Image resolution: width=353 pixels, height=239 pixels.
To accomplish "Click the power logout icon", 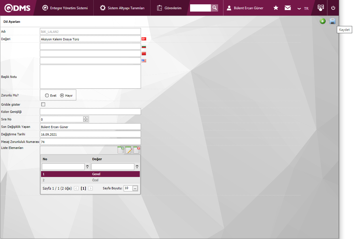I will click(x=333, y=8).
